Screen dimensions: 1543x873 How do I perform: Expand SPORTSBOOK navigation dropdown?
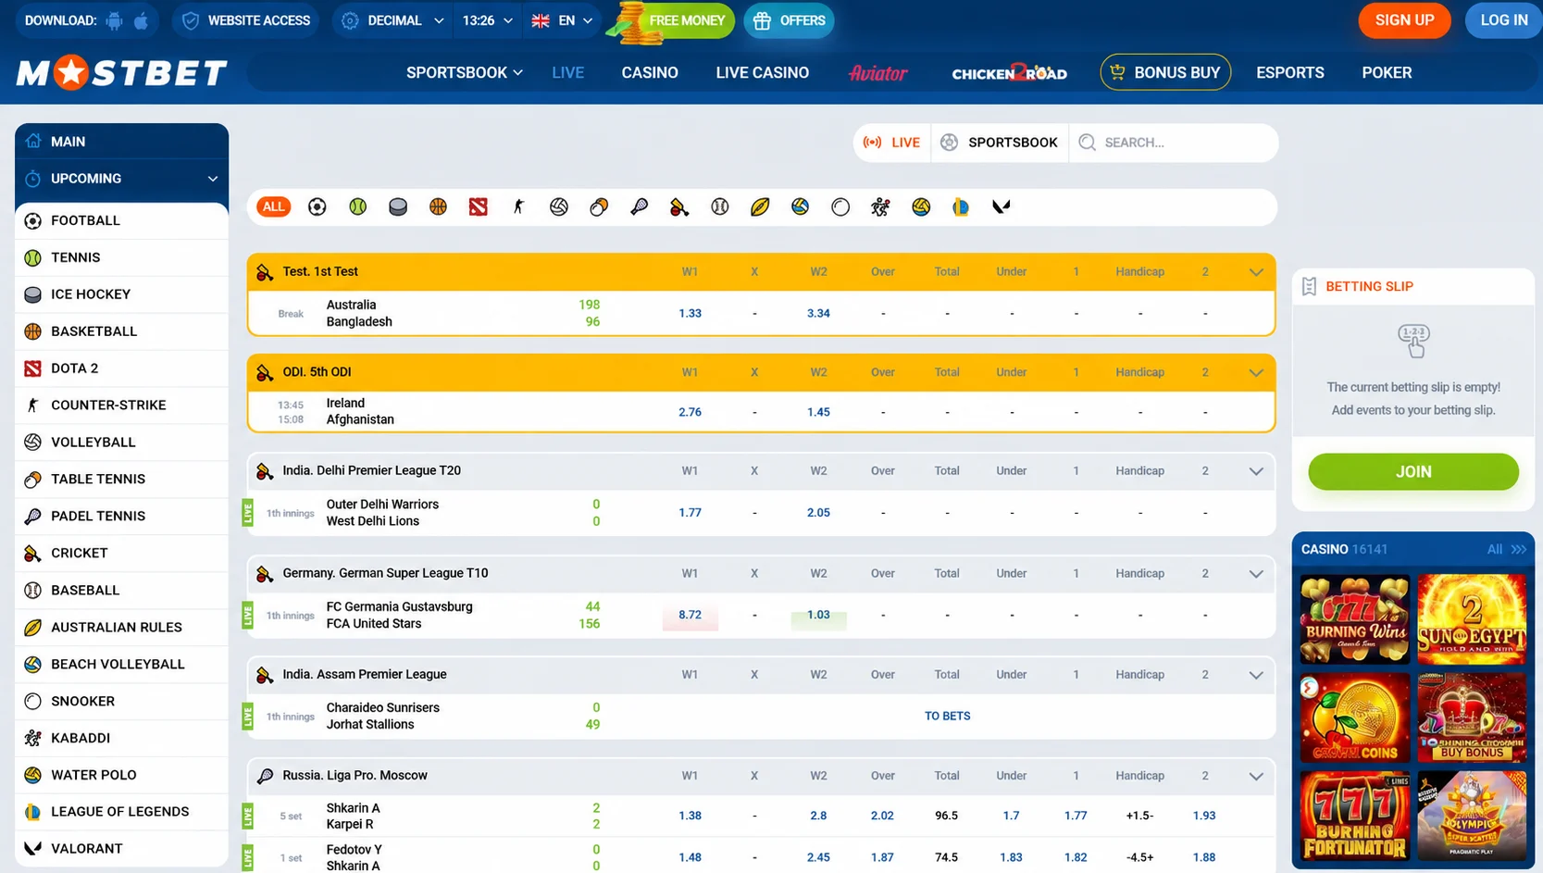point(465,73)
